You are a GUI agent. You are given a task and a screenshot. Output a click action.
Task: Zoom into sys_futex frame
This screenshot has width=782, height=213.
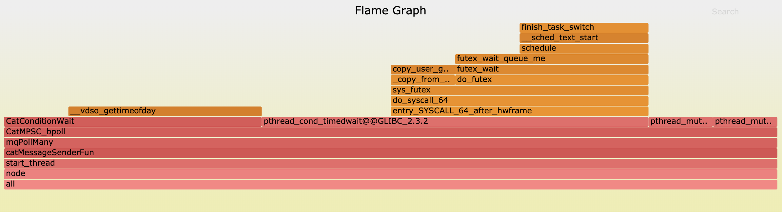[519, 90]
